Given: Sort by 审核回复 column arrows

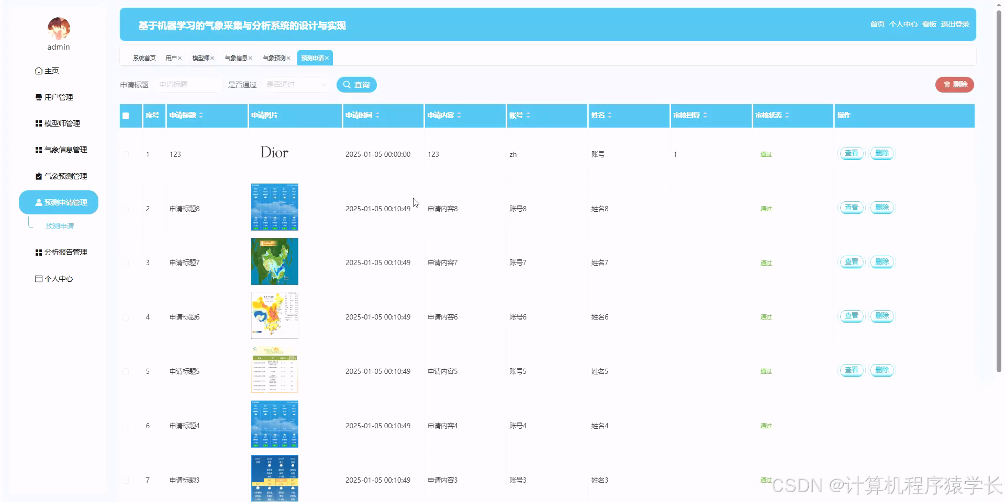Looking at the screenshot, I should (705, 115).
